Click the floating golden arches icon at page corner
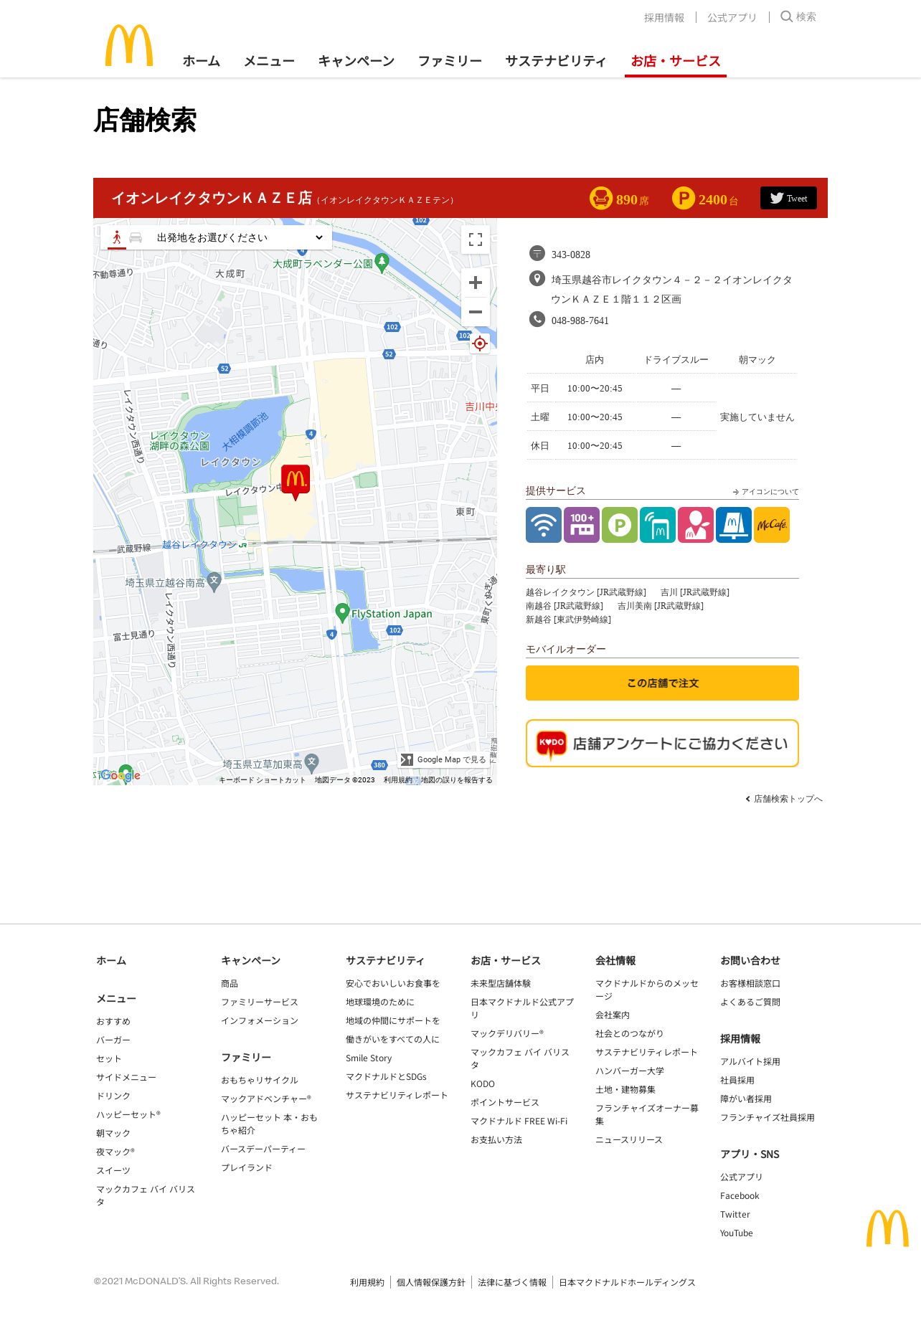921x1323 pixels. [x=887, y=1228]
